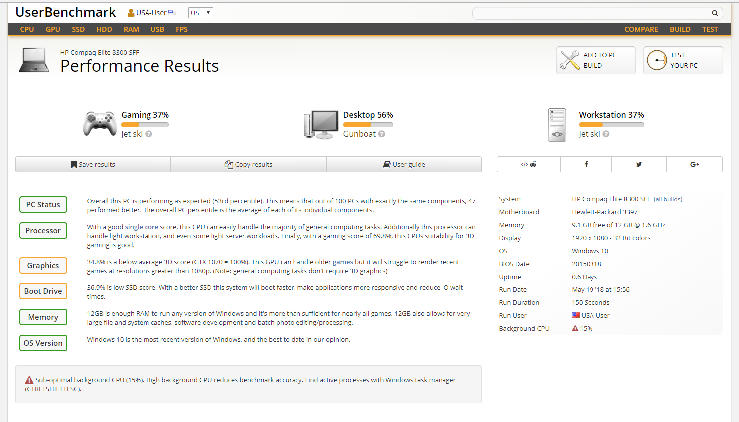This screenshot has height=422, width=739.
Task: Share results on Google Plus
Action: click(694, 164)
